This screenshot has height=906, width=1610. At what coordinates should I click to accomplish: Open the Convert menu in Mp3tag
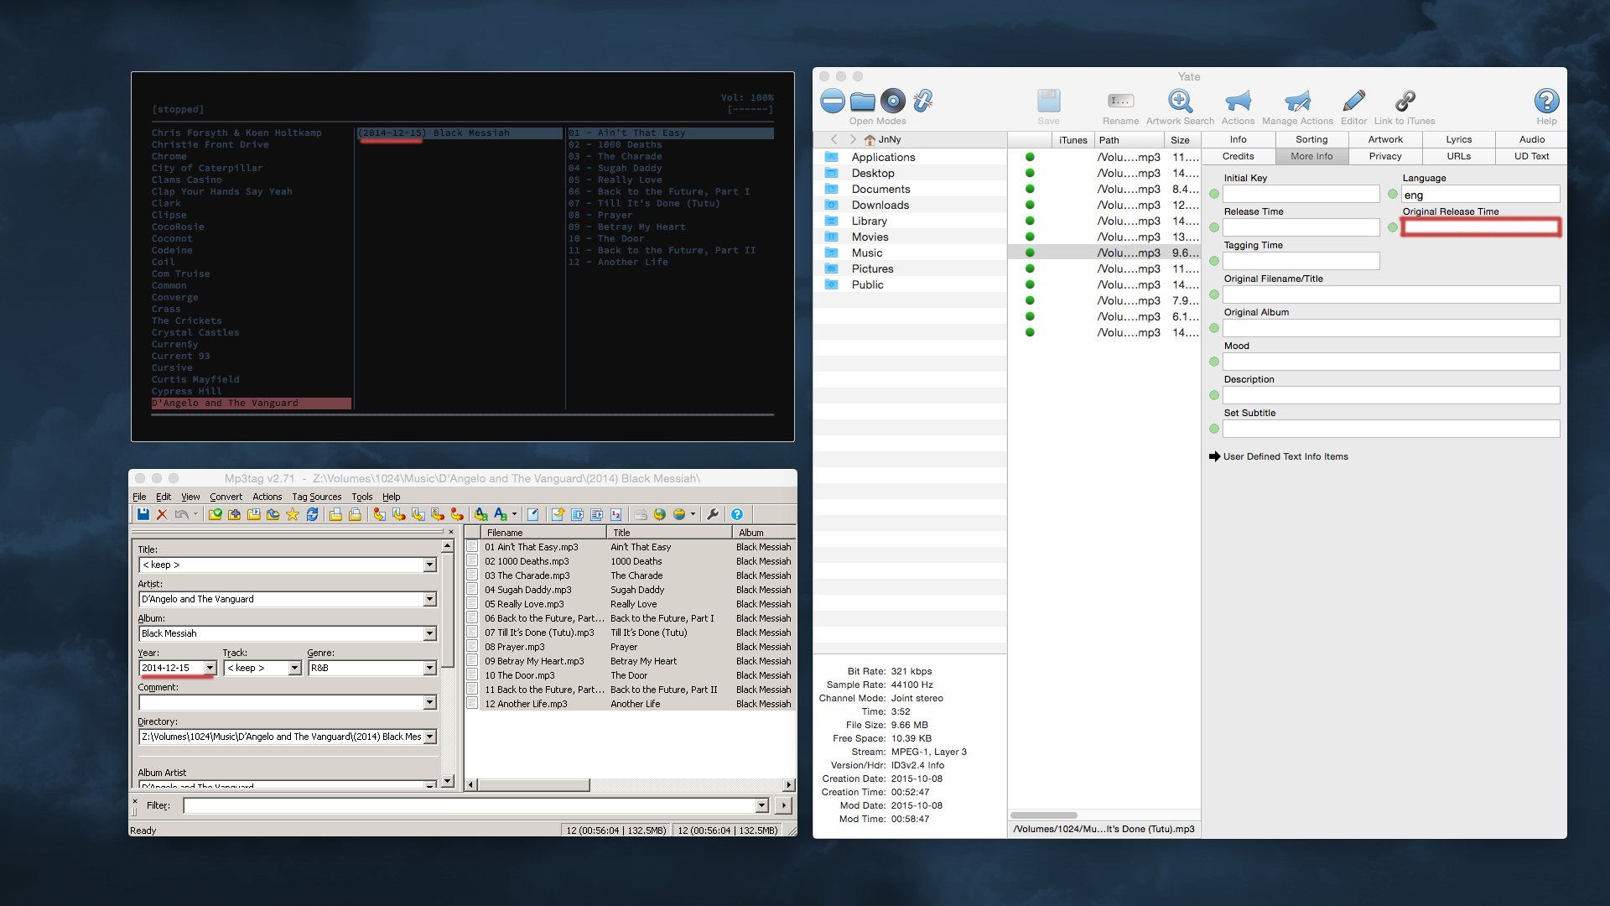click(x=226, y=497)
